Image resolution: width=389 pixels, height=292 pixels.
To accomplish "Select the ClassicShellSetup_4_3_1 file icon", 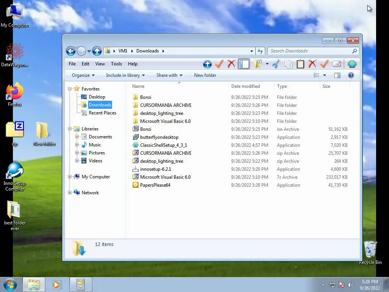I will 136,145.
